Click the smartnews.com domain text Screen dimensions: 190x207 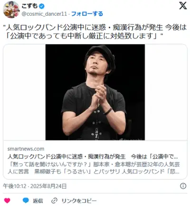(x=26, y=149)
